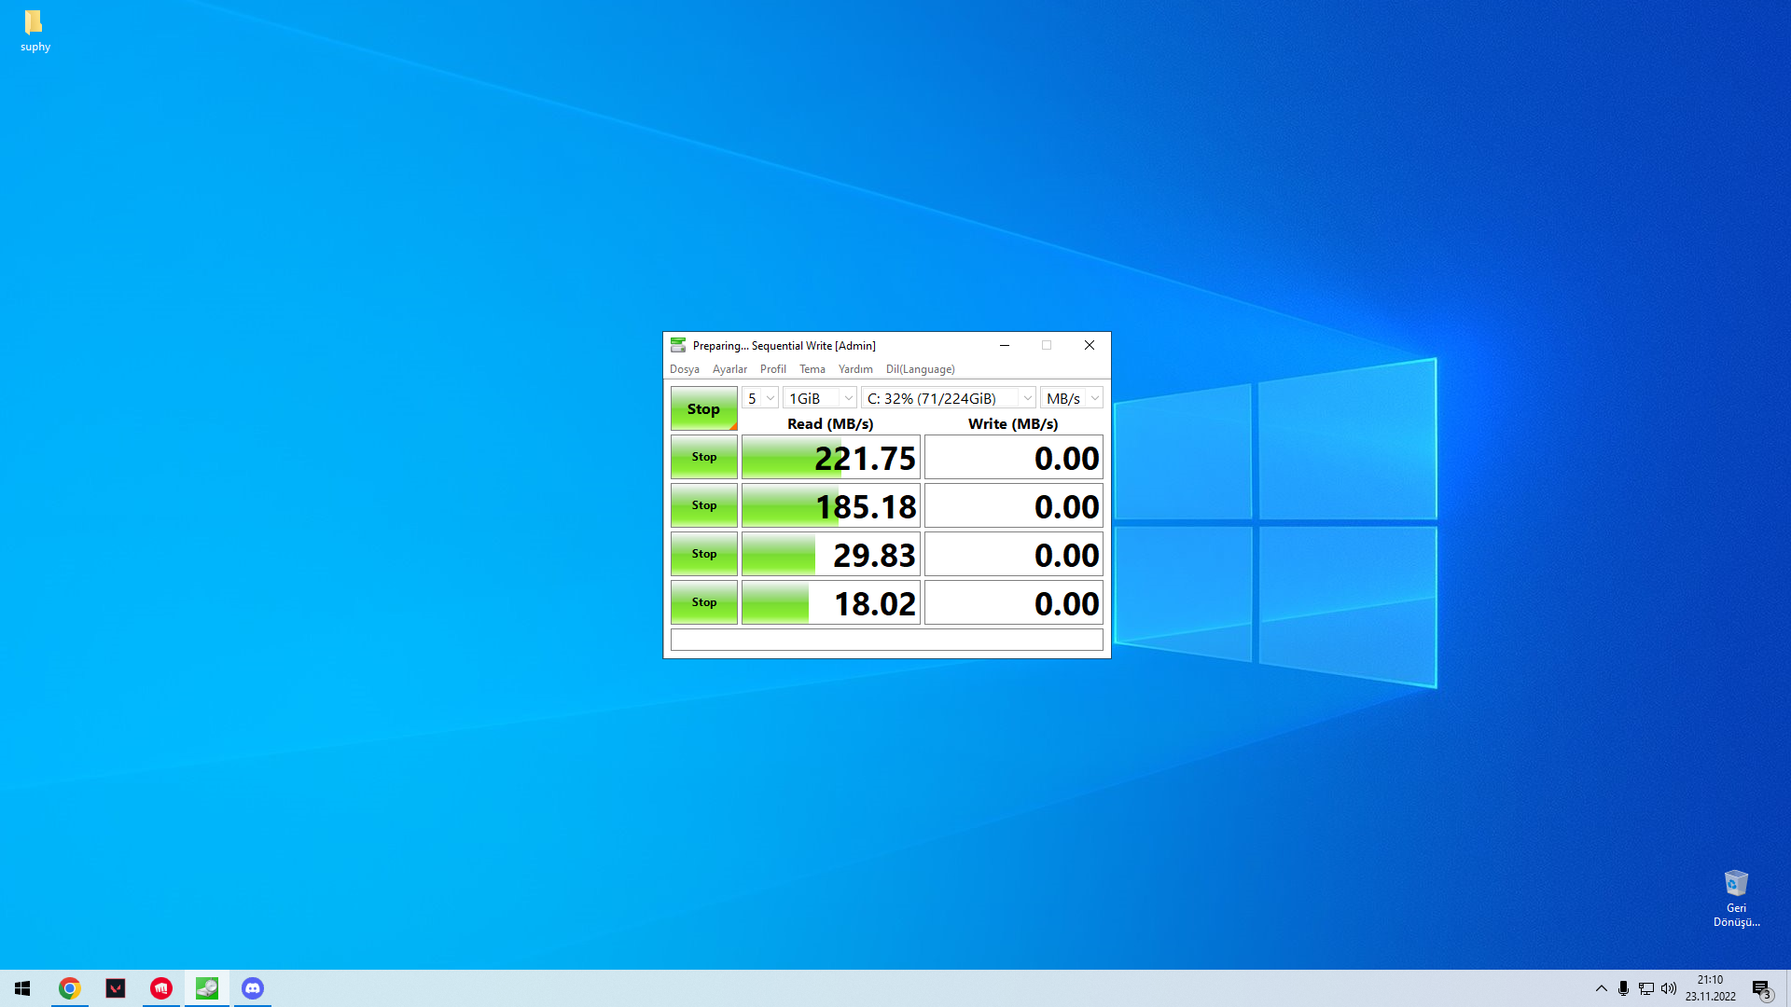Screen dimensions: 1791x1007
Task: Open Discord from the taskbar
Action: pyautogui.click(x=253, y=988)
